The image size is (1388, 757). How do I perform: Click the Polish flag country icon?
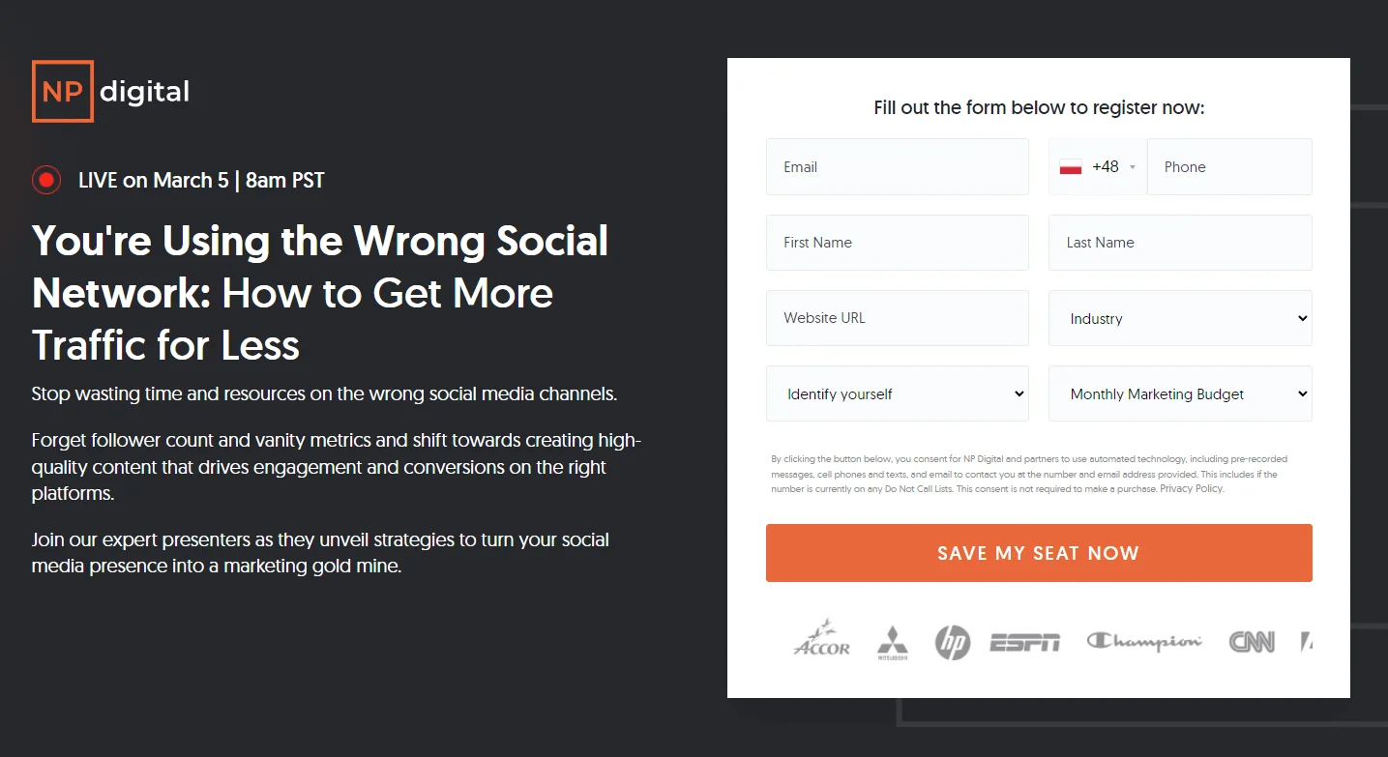pos(1069,165)
